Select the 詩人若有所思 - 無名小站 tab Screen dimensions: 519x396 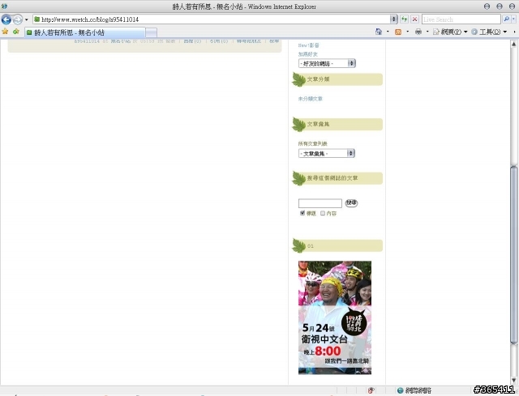point(84,32)
